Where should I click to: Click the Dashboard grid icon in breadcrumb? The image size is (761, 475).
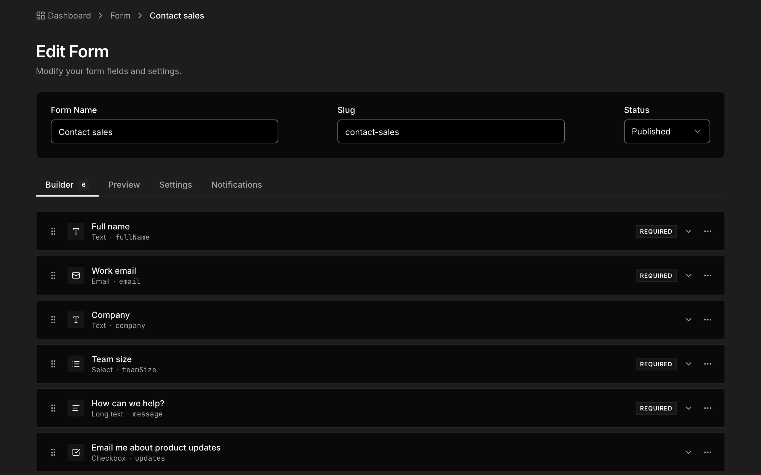[x=41, y=16]
